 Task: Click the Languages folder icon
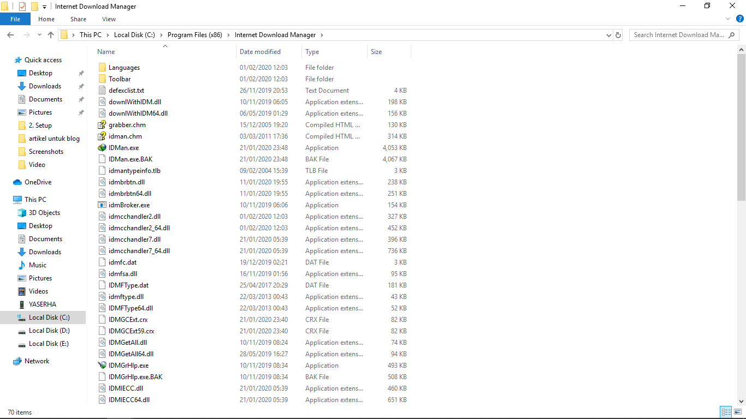coord(102,68)
